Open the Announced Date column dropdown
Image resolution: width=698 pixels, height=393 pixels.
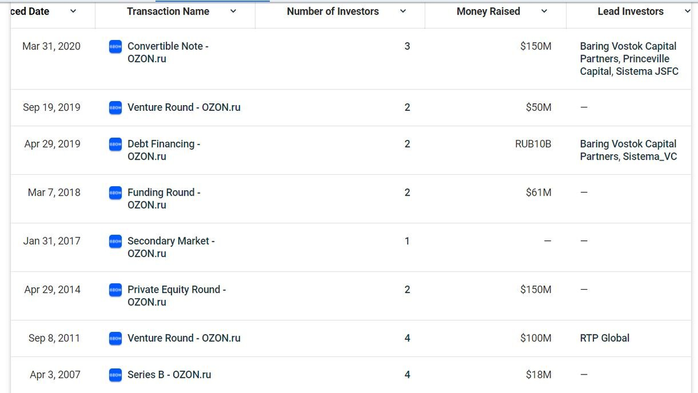(x=73, y=12)
